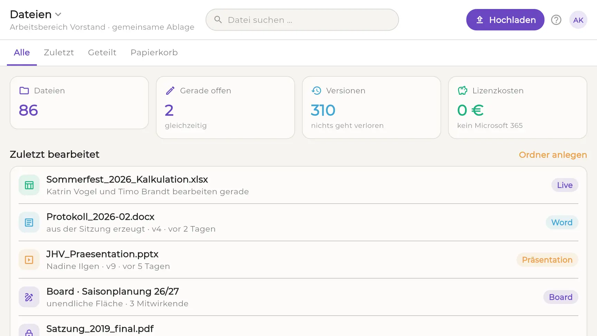
Task: Open Board · Saisonplanung 26/27
Action: [x=113, y=291]
